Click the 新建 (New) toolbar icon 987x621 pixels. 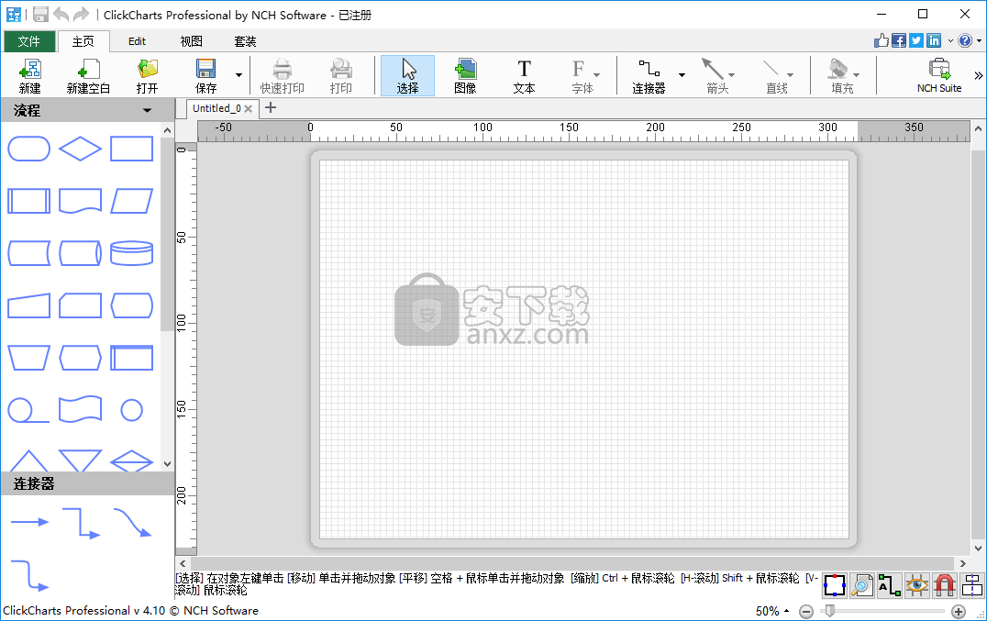[x=29, y=75]
